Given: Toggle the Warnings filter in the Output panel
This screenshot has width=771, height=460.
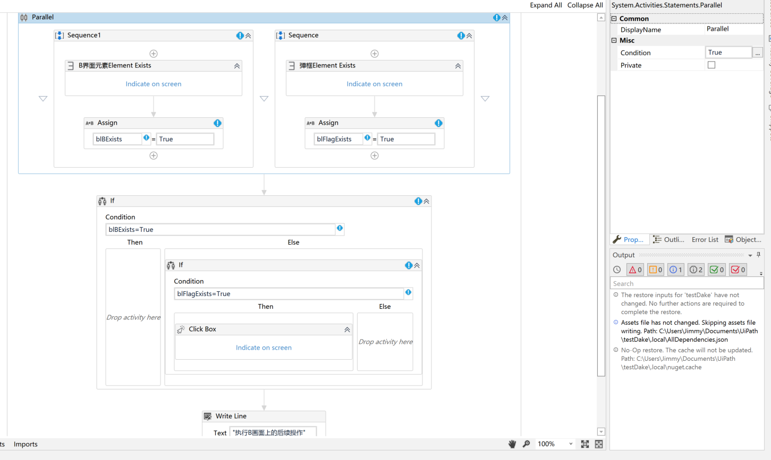Looking at the screenshot, I should (655, 270).
